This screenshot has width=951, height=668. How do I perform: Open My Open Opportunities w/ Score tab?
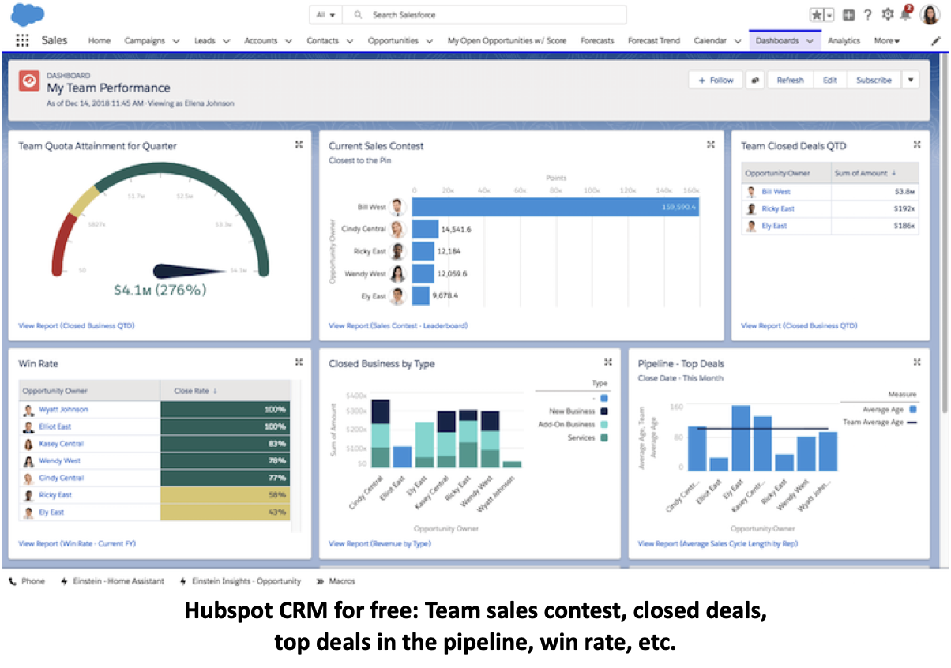[x=506, y=41]
